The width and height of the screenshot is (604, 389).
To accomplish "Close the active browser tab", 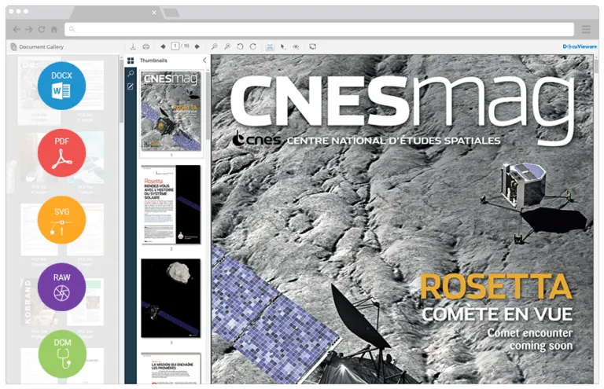I will [154, 13].
